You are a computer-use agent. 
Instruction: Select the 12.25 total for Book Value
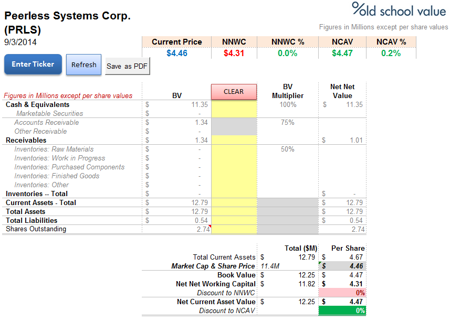click(307, 275)
